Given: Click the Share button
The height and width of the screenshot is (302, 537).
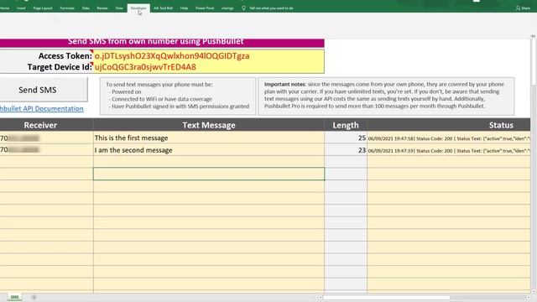Looking at the screenshot, I should point(523,8).
